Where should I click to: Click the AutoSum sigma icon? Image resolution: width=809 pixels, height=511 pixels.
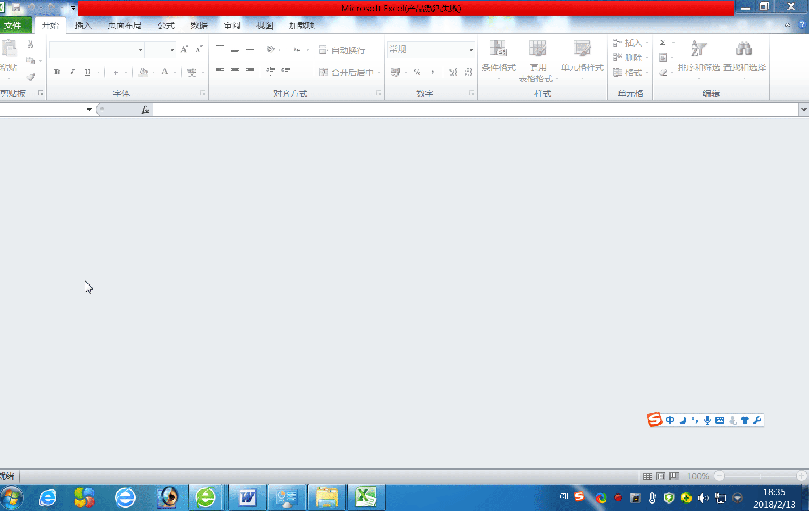coord(663,43)
